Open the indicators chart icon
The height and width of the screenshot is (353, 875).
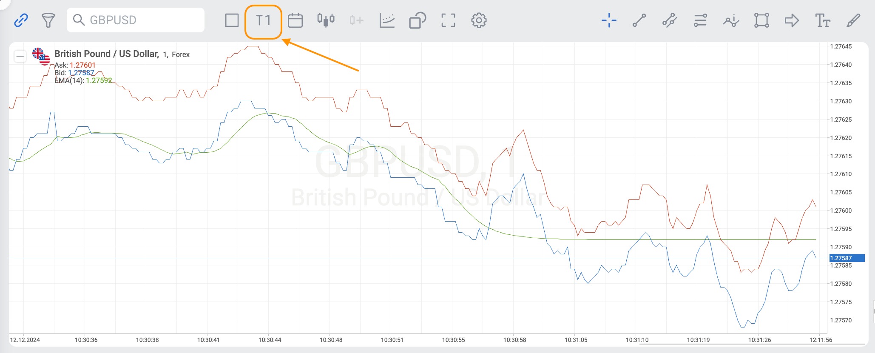point(387,20)
